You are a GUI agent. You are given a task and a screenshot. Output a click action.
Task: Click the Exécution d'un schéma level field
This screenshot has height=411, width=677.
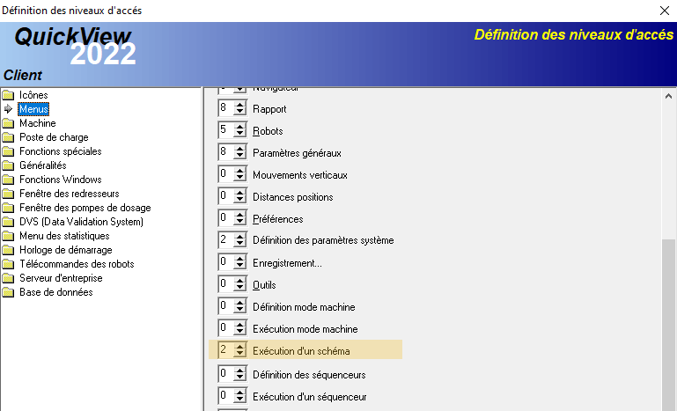tap(225, 349)
